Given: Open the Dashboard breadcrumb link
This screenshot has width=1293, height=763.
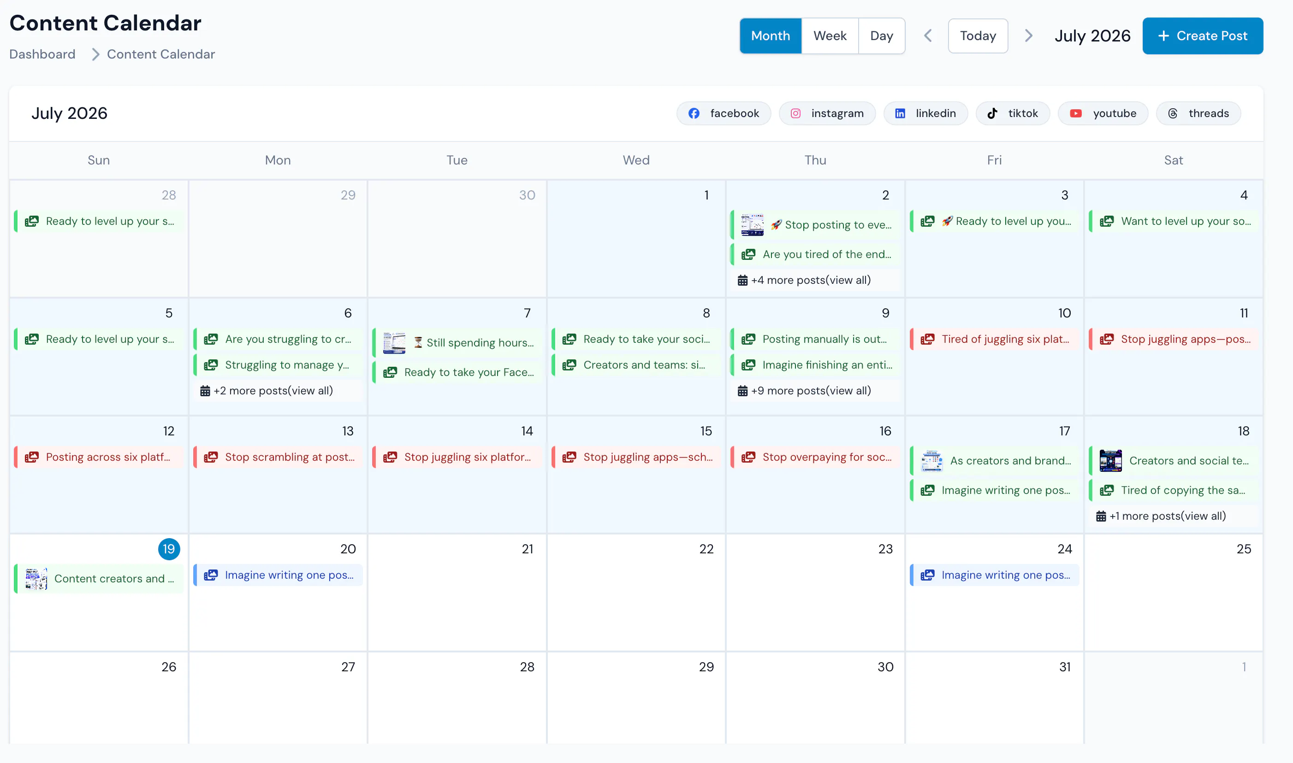Looking at the screenshot, I should click(42, 54).
